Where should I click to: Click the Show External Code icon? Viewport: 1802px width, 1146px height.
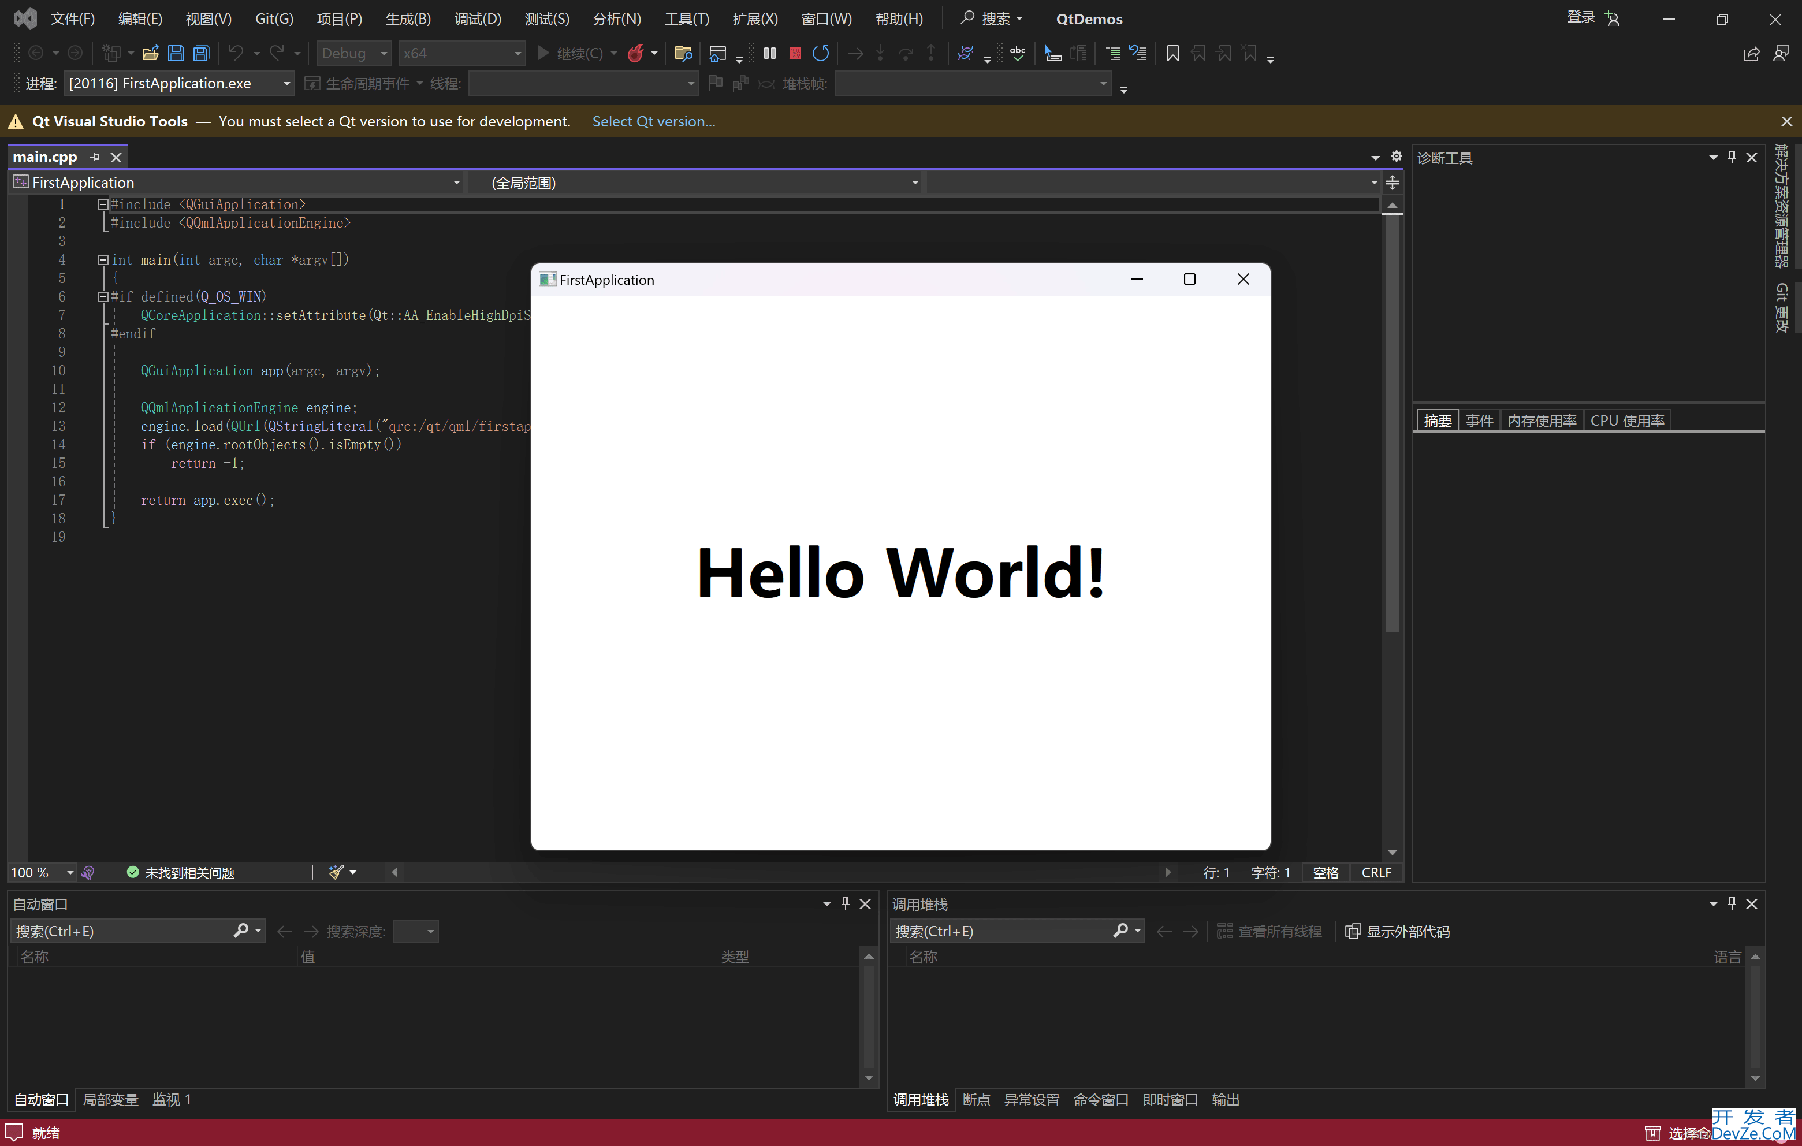pyautogui.click(x=1352, y=931)
